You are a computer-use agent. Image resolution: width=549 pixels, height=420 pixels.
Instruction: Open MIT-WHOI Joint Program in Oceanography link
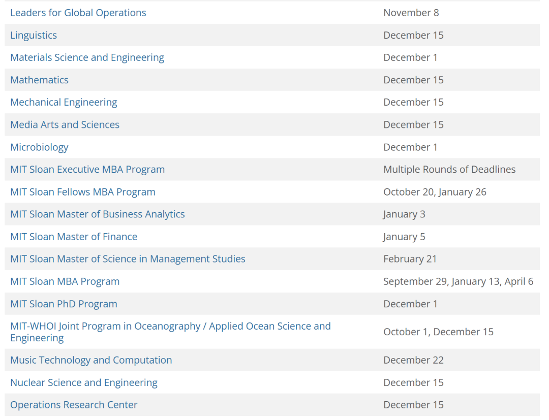pos(170,326)
